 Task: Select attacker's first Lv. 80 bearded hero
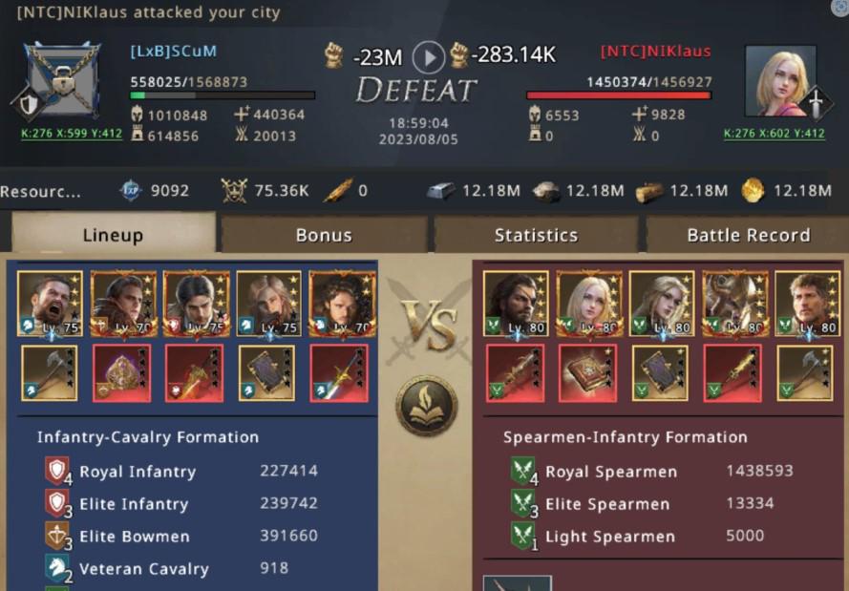pyautogui.click(x=516, y=305)
